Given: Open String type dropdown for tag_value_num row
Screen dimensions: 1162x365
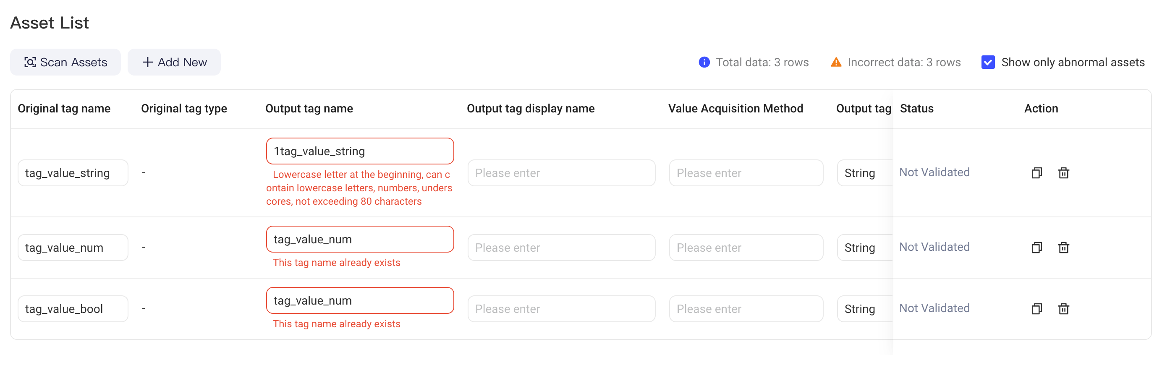Looking at the screenshot, I should pos(864,248).
